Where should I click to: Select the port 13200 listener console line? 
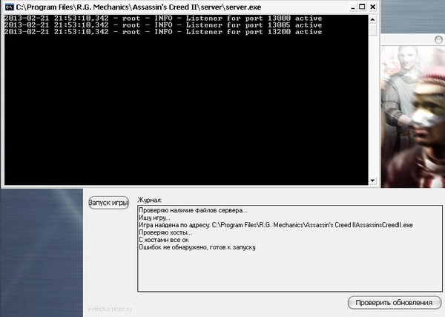click(163, 32)
